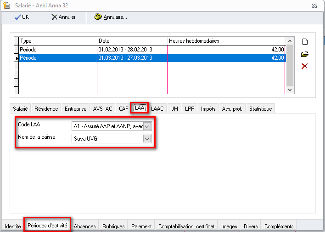Click the Type column header
325x232 pixels.
click(x=58, y=41)
